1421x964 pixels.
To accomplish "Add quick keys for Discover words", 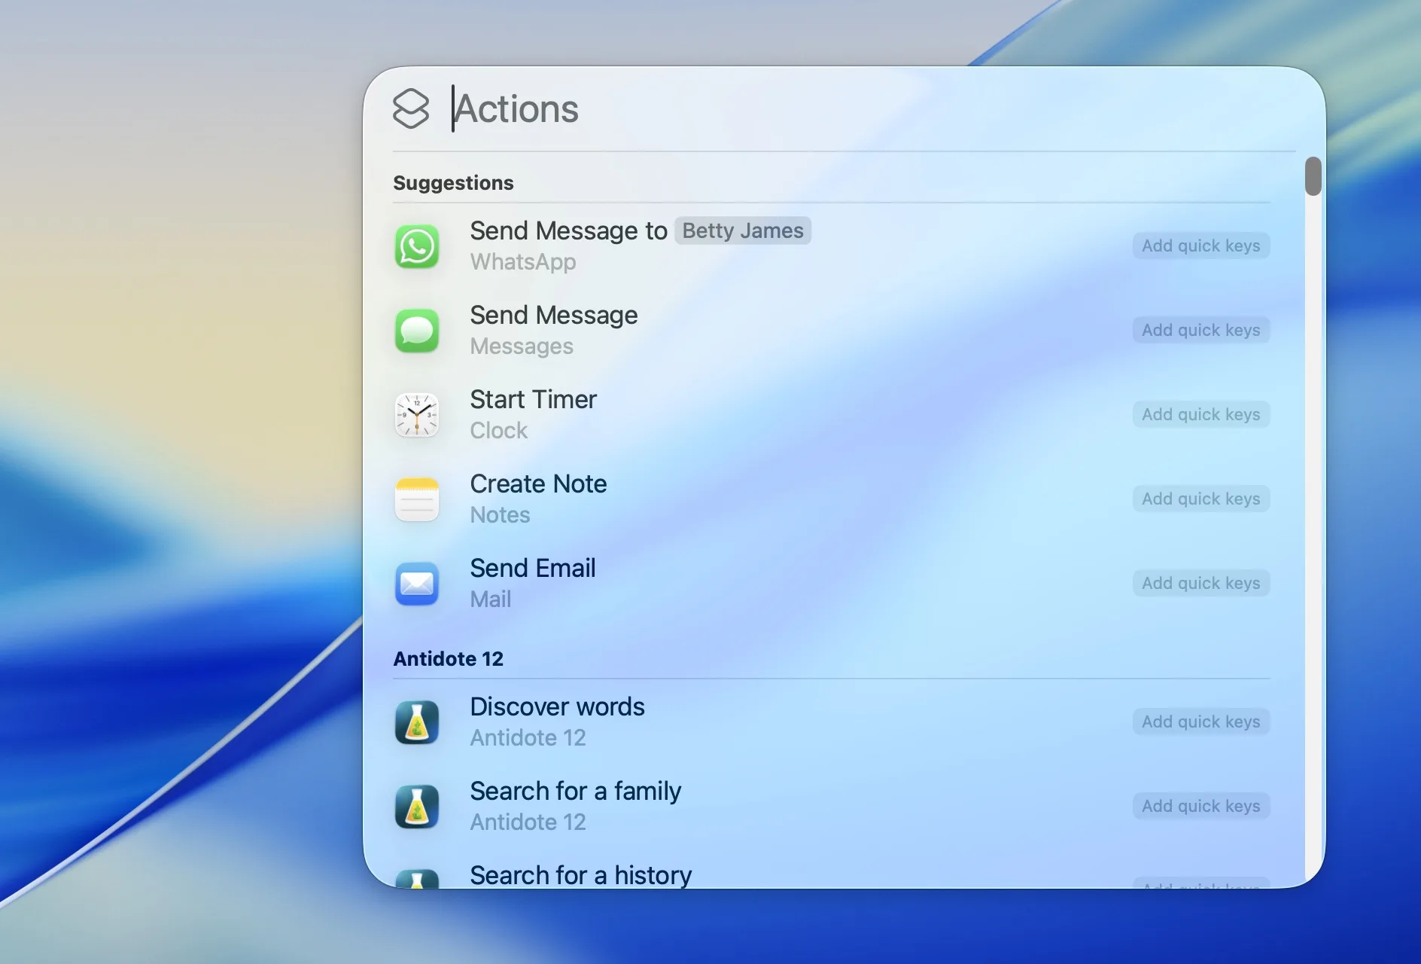I will click(1200, 722).
